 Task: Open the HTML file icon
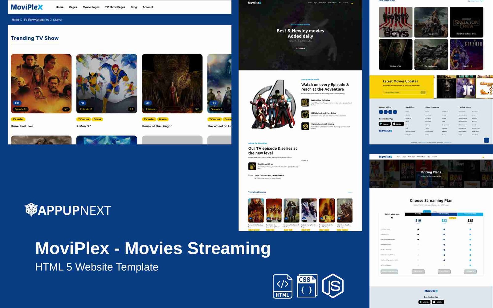[x=283, y=286]
